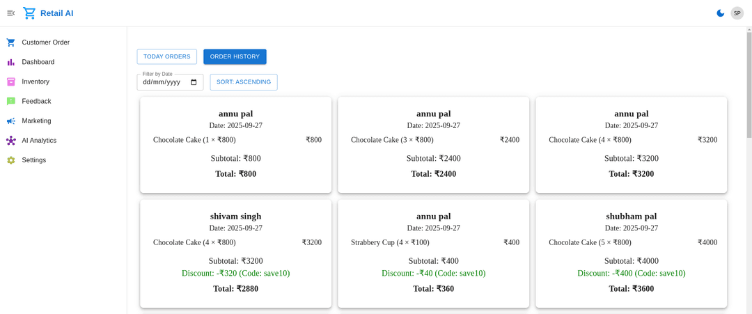This screenshot has height=314, width=752.
Task: Click the Subtotal: ₹4000 text
Action: (x=631, y=261)
